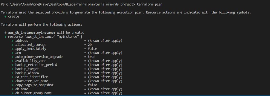This screenshot has height=96, width=270.
Task: Click known after apply beside address
Action: [105, 41]
